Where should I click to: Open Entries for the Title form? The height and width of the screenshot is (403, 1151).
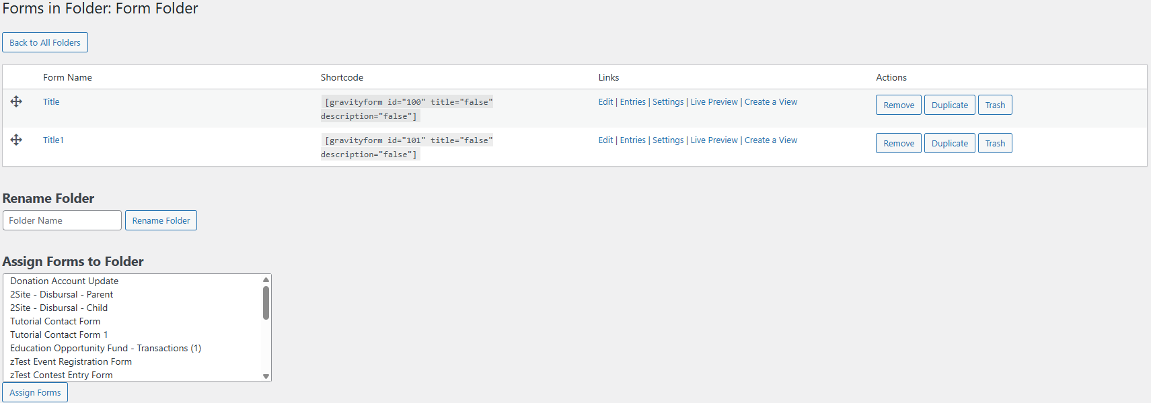point(632,102)
